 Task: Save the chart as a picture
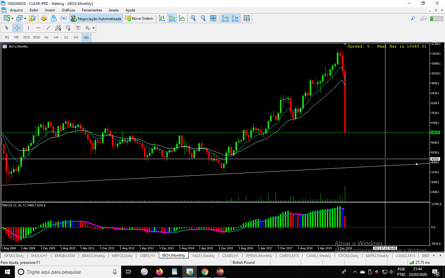click(247, 19)
